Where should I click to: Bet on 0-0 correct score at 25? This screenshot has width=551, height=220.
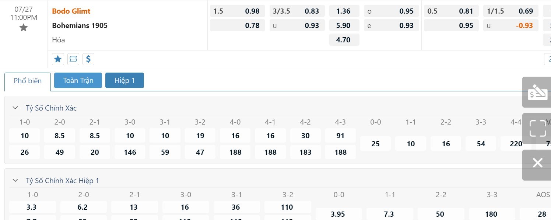(x=375, y=144)
